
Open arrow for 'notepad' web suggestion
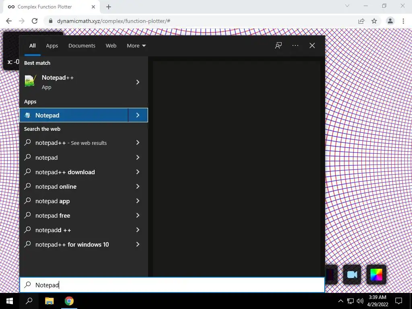pyautogui.click(x=138, y=157)
